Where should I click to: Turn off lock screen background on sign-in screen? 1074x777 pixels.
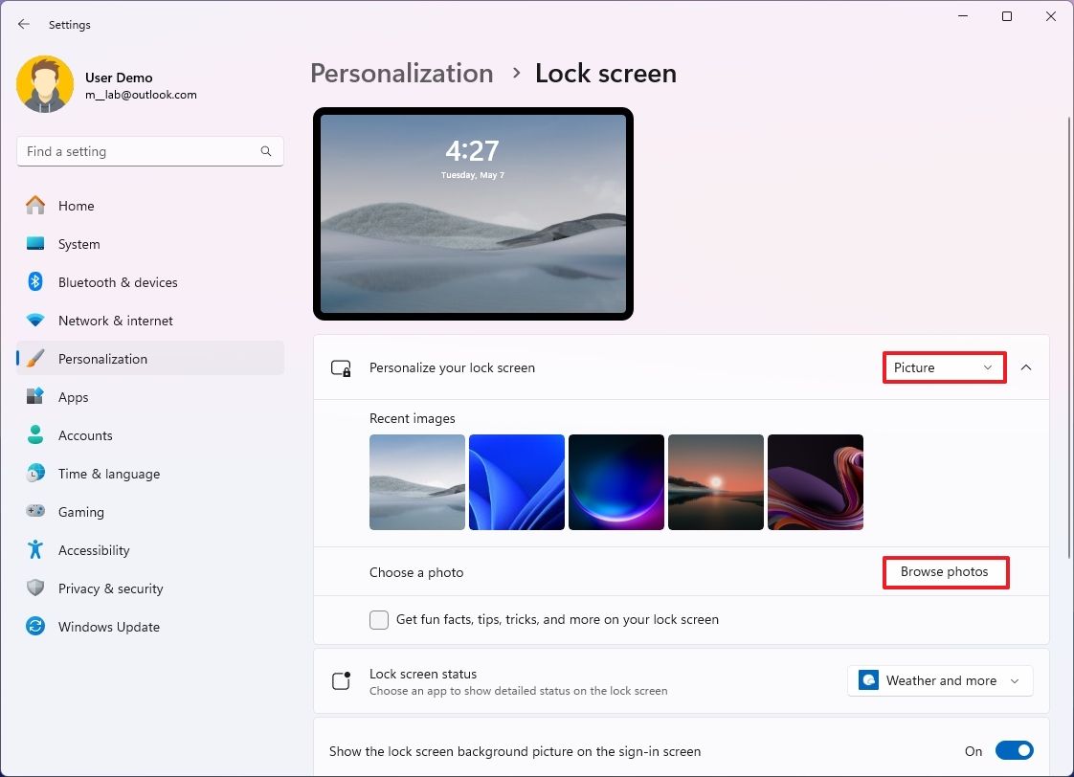click(x=1015, y=750)
